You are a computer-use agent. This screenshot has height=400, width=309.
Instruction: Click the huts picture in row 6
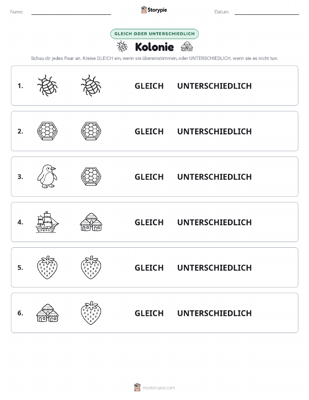48,313
